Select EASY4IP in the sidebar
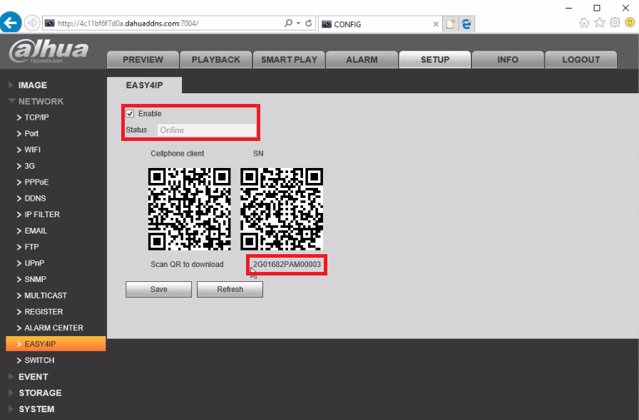 (56, 344)
